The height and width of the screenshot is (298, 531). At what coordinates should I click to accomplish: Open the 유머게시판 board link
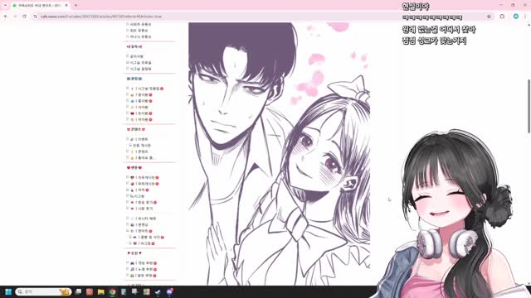coord(145,184)
